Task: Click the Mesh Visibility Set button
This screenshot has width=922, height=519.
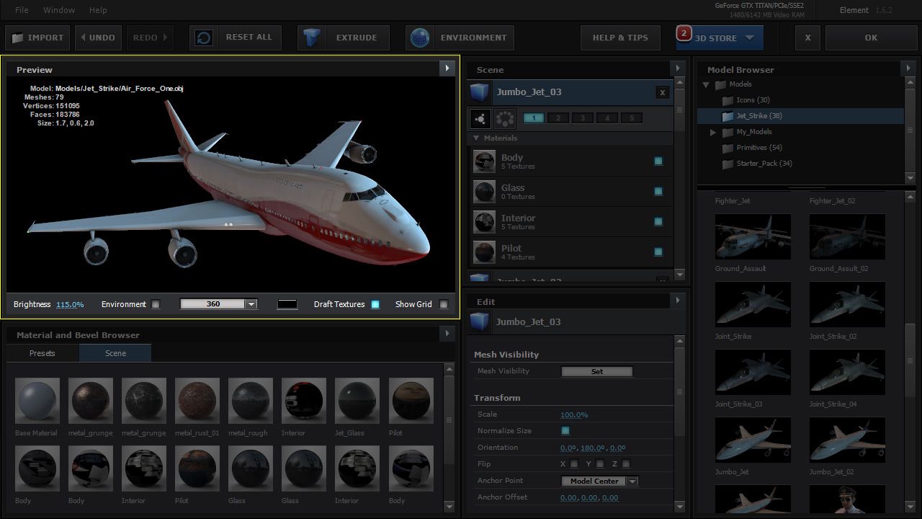Action: coord(596,371)
